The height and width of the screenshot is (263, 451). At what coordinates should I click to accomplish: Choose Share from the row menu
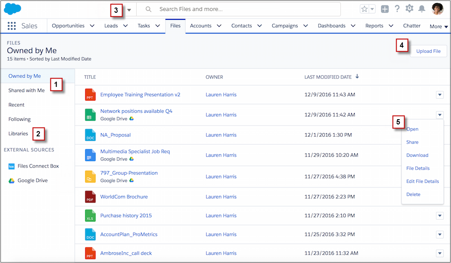[x=412, y=142]
